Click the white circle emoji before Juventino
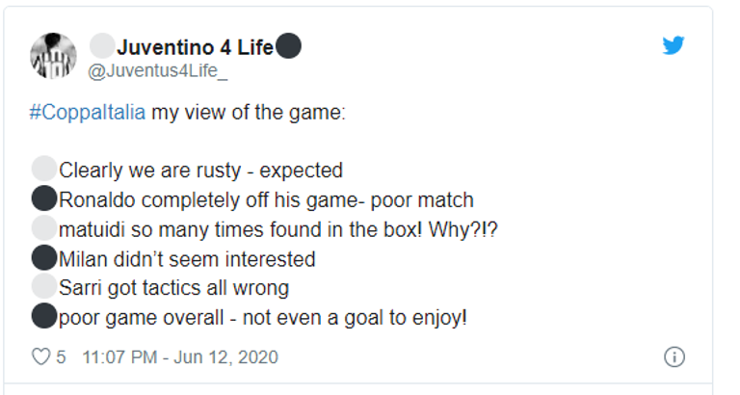 point(102,47)
